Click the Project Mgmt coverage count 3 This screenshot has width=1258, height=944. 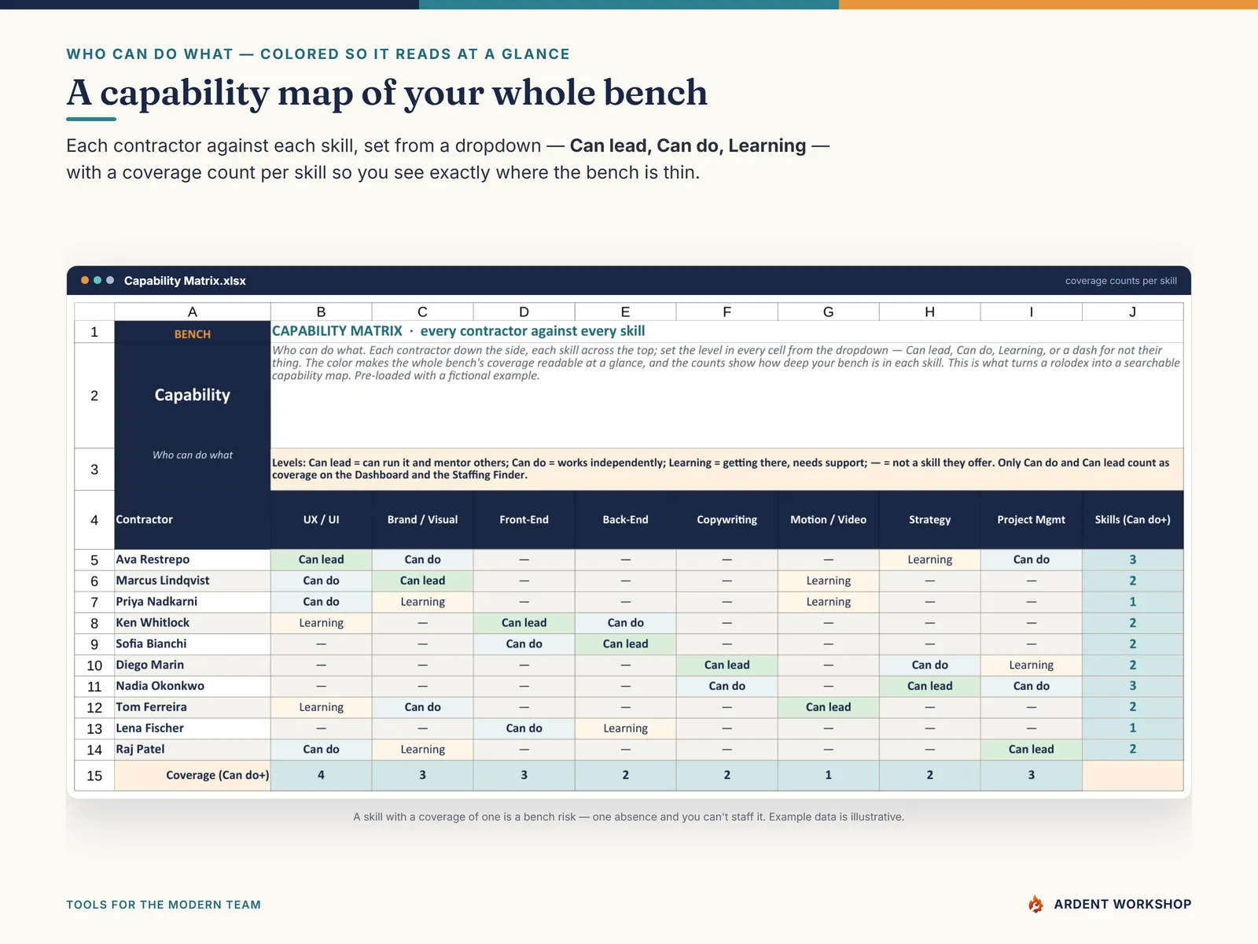(1032, 776)
